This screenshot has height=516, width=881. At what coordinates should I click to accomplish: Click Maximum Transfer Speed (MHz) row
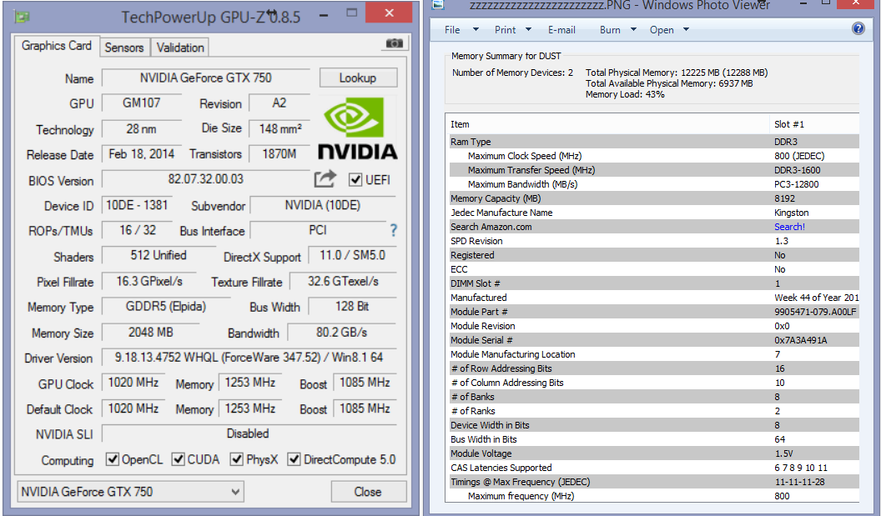[654, 170]
